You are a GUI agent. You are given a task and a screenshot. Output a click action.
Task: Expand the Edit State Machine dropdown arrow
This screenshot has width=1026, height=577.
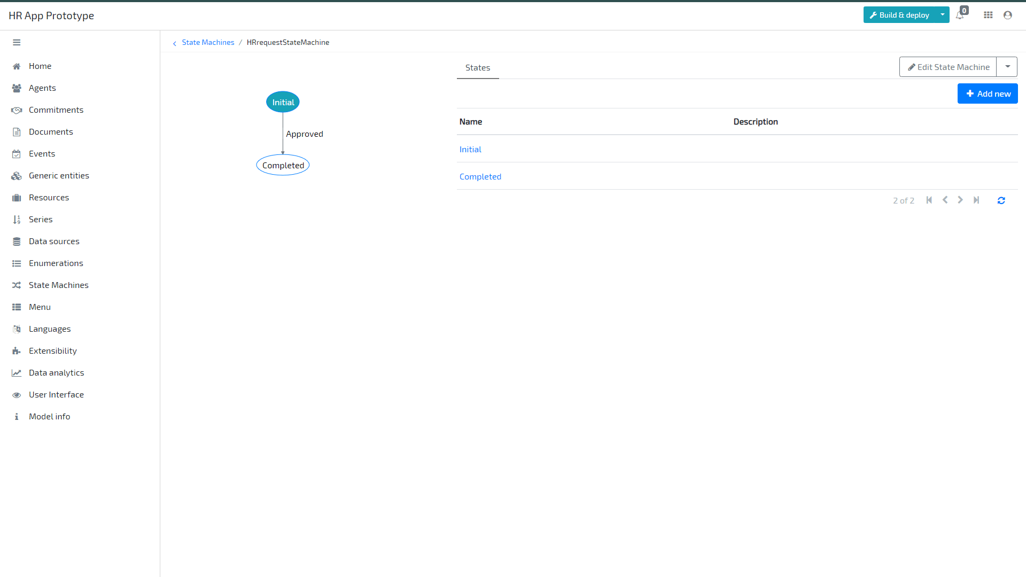(1007, 67)
